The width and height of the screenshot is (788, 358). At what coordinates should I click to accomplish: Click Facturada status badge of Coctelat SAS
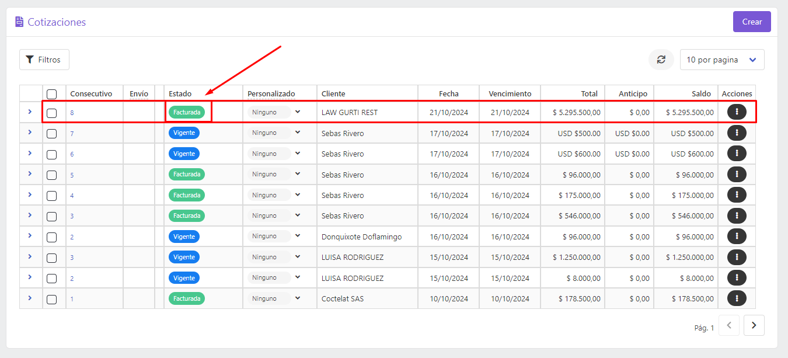(187, 298)
